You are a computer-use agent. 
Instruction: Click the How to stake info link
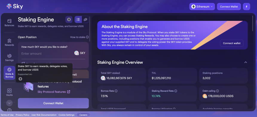pyautogui.click(x=79, y=37)
